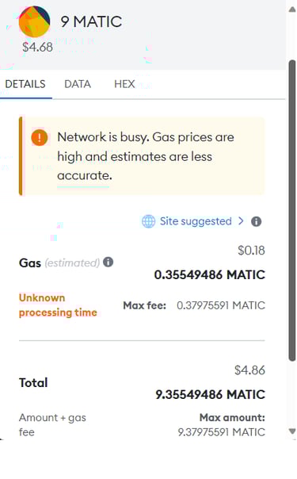Click the Max fee 0.37975591 MATIC value
This screenshot has height=479, width=297.
click(x=221, y=305)
